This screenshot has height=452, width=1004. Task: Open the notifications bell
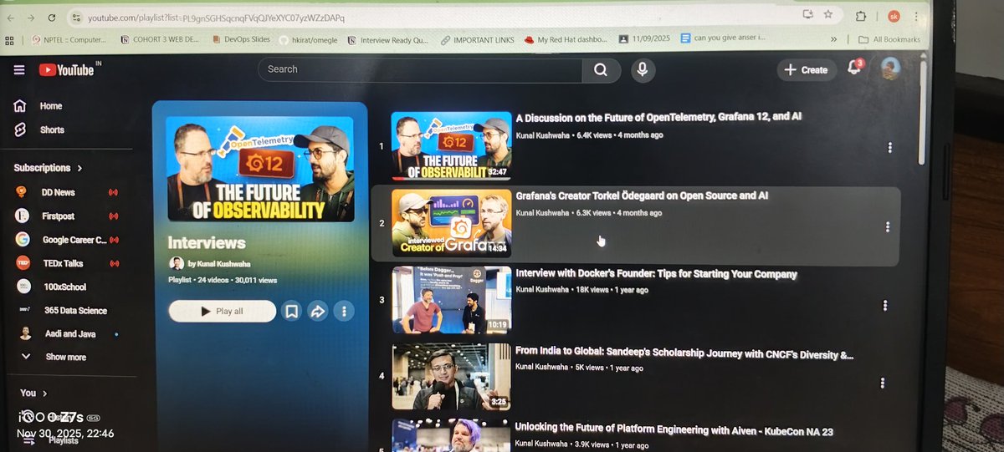coord(854,68)
